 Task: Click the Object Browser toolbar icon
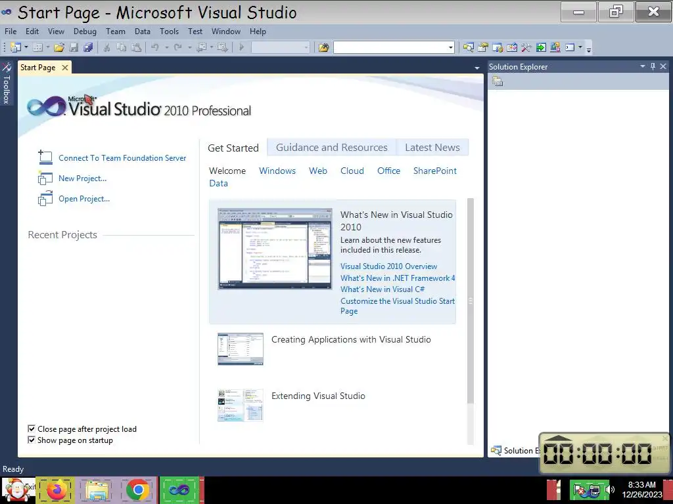(x=512, y=47)
